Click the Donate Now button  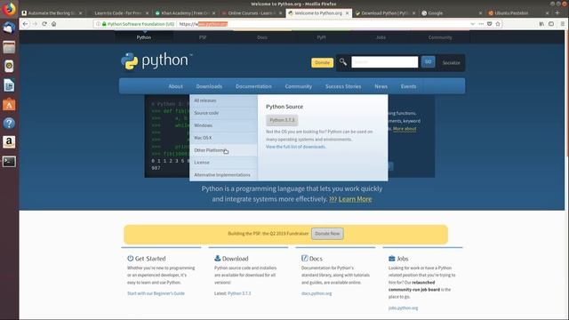click(327, 234)
